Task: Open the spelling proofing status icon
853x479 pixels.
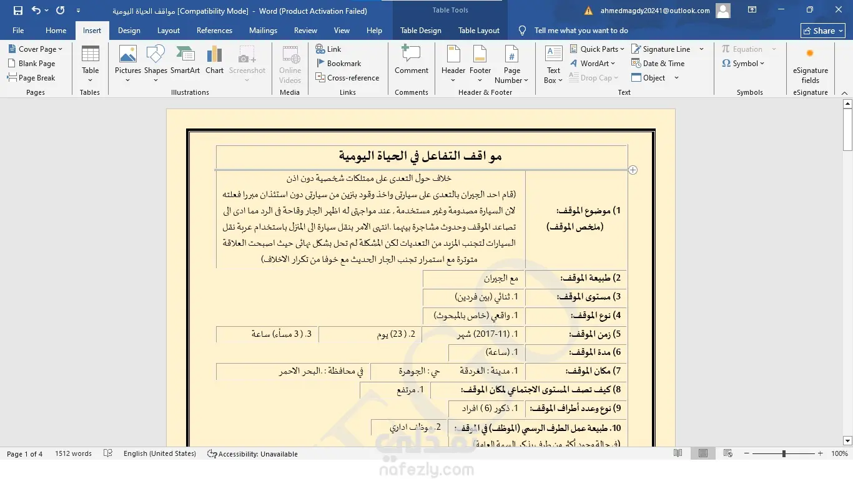Action: (107, 453)
